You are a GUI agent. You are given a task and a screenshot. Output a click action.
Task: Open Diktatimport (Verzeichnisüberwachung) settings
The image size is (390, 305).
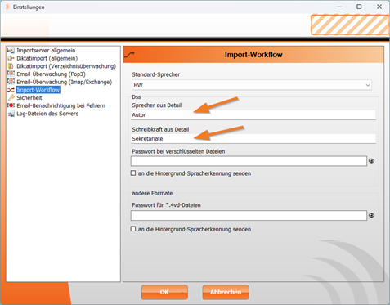[x=66, y=66]
